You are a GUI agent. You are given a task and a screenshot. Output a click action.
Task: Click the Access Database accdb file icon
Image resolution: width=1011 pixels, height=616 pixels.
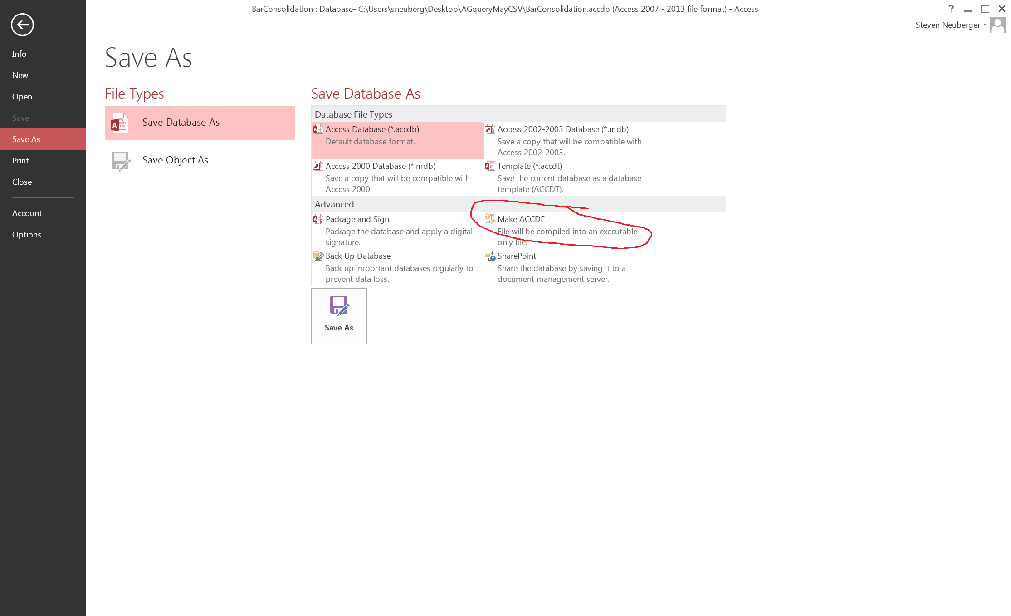[x=318, y=129]
